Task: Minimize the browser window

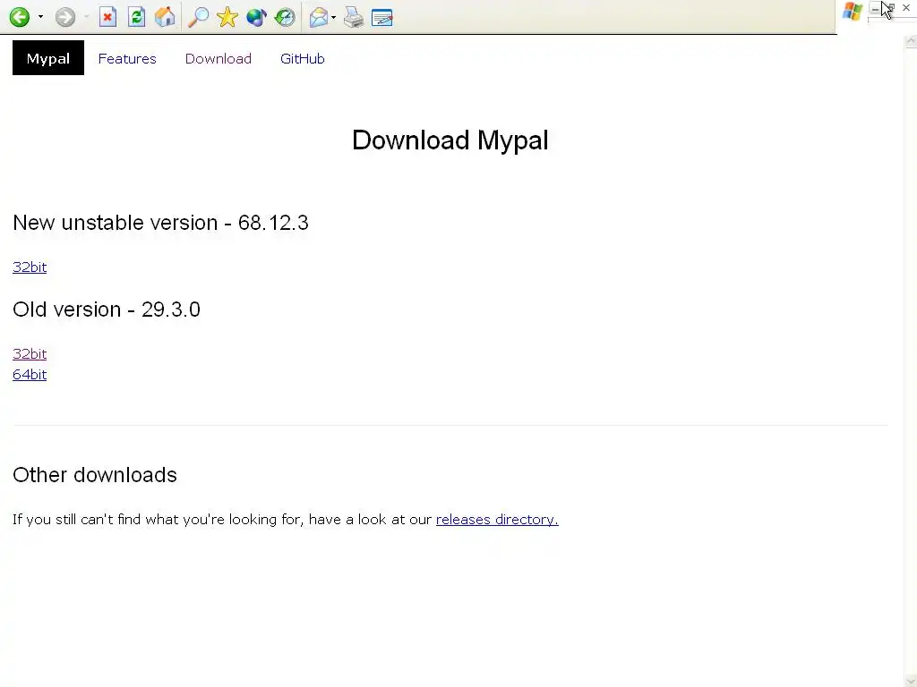Action: click(875, 8)
